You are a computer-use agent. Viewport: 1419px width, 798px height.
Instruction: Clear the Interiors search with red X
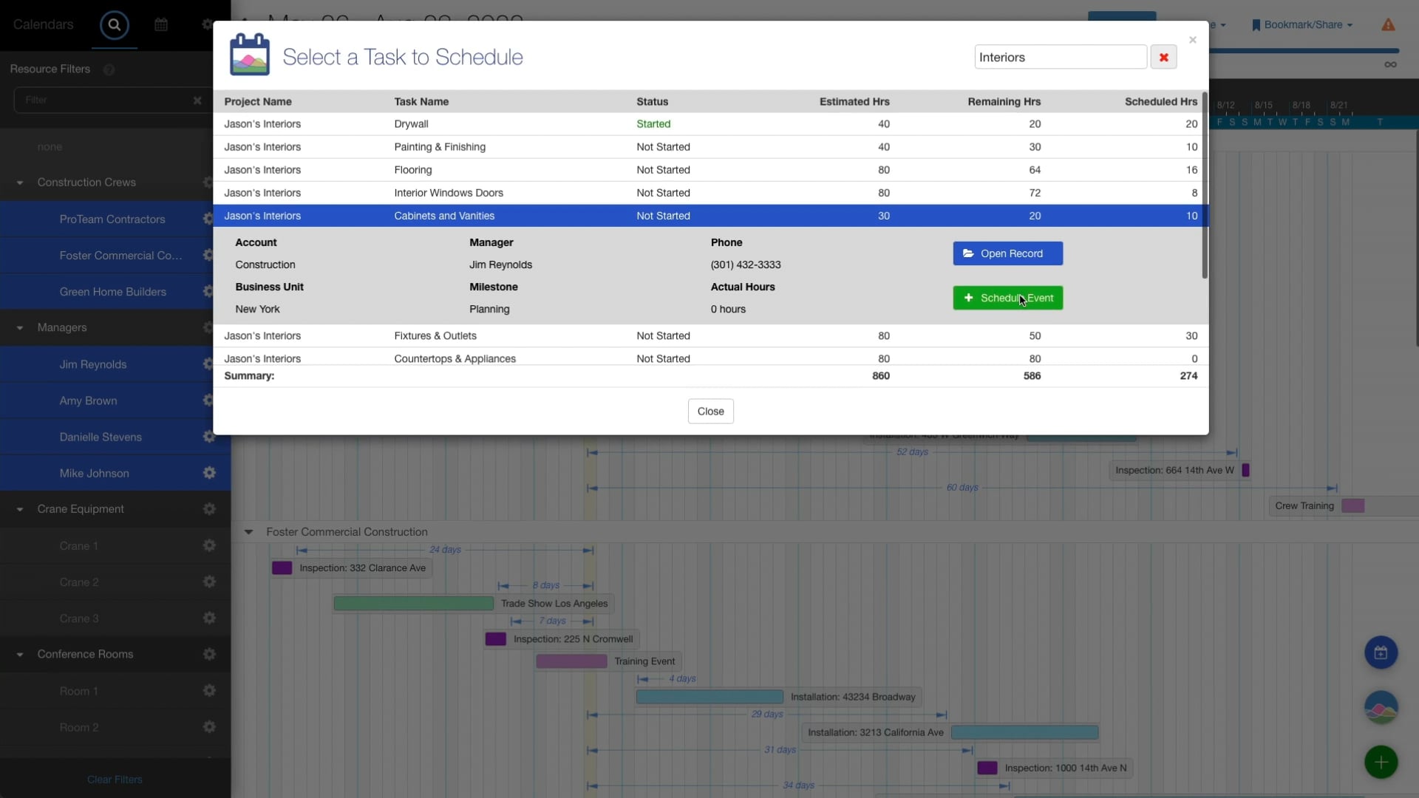click(x=1163, y=57)
